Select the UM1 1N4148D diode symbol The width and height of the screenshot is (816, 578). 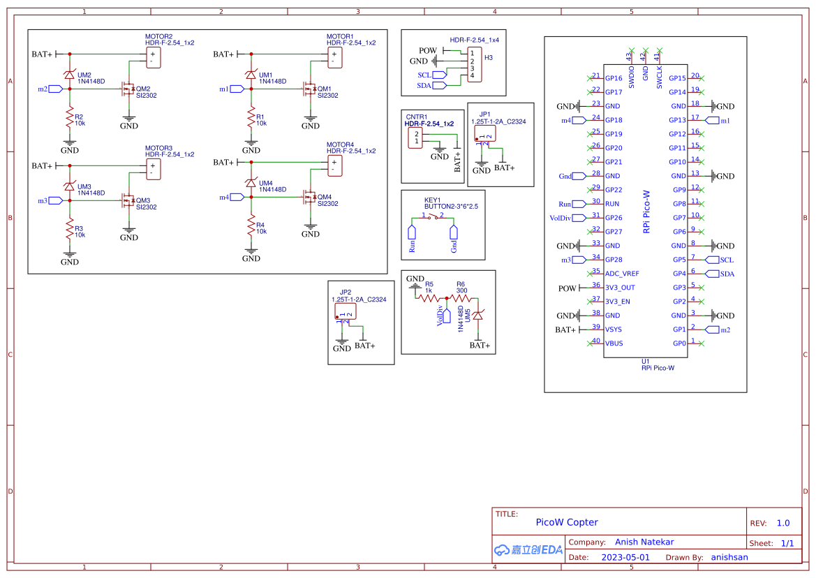(251, 75)
